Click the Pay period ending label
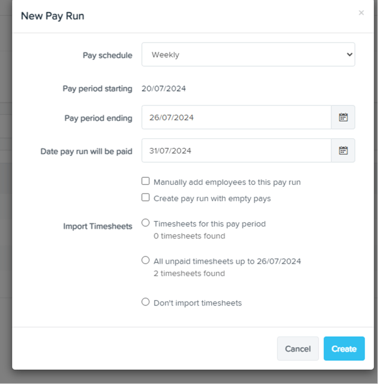 click(x=98, y=118)
